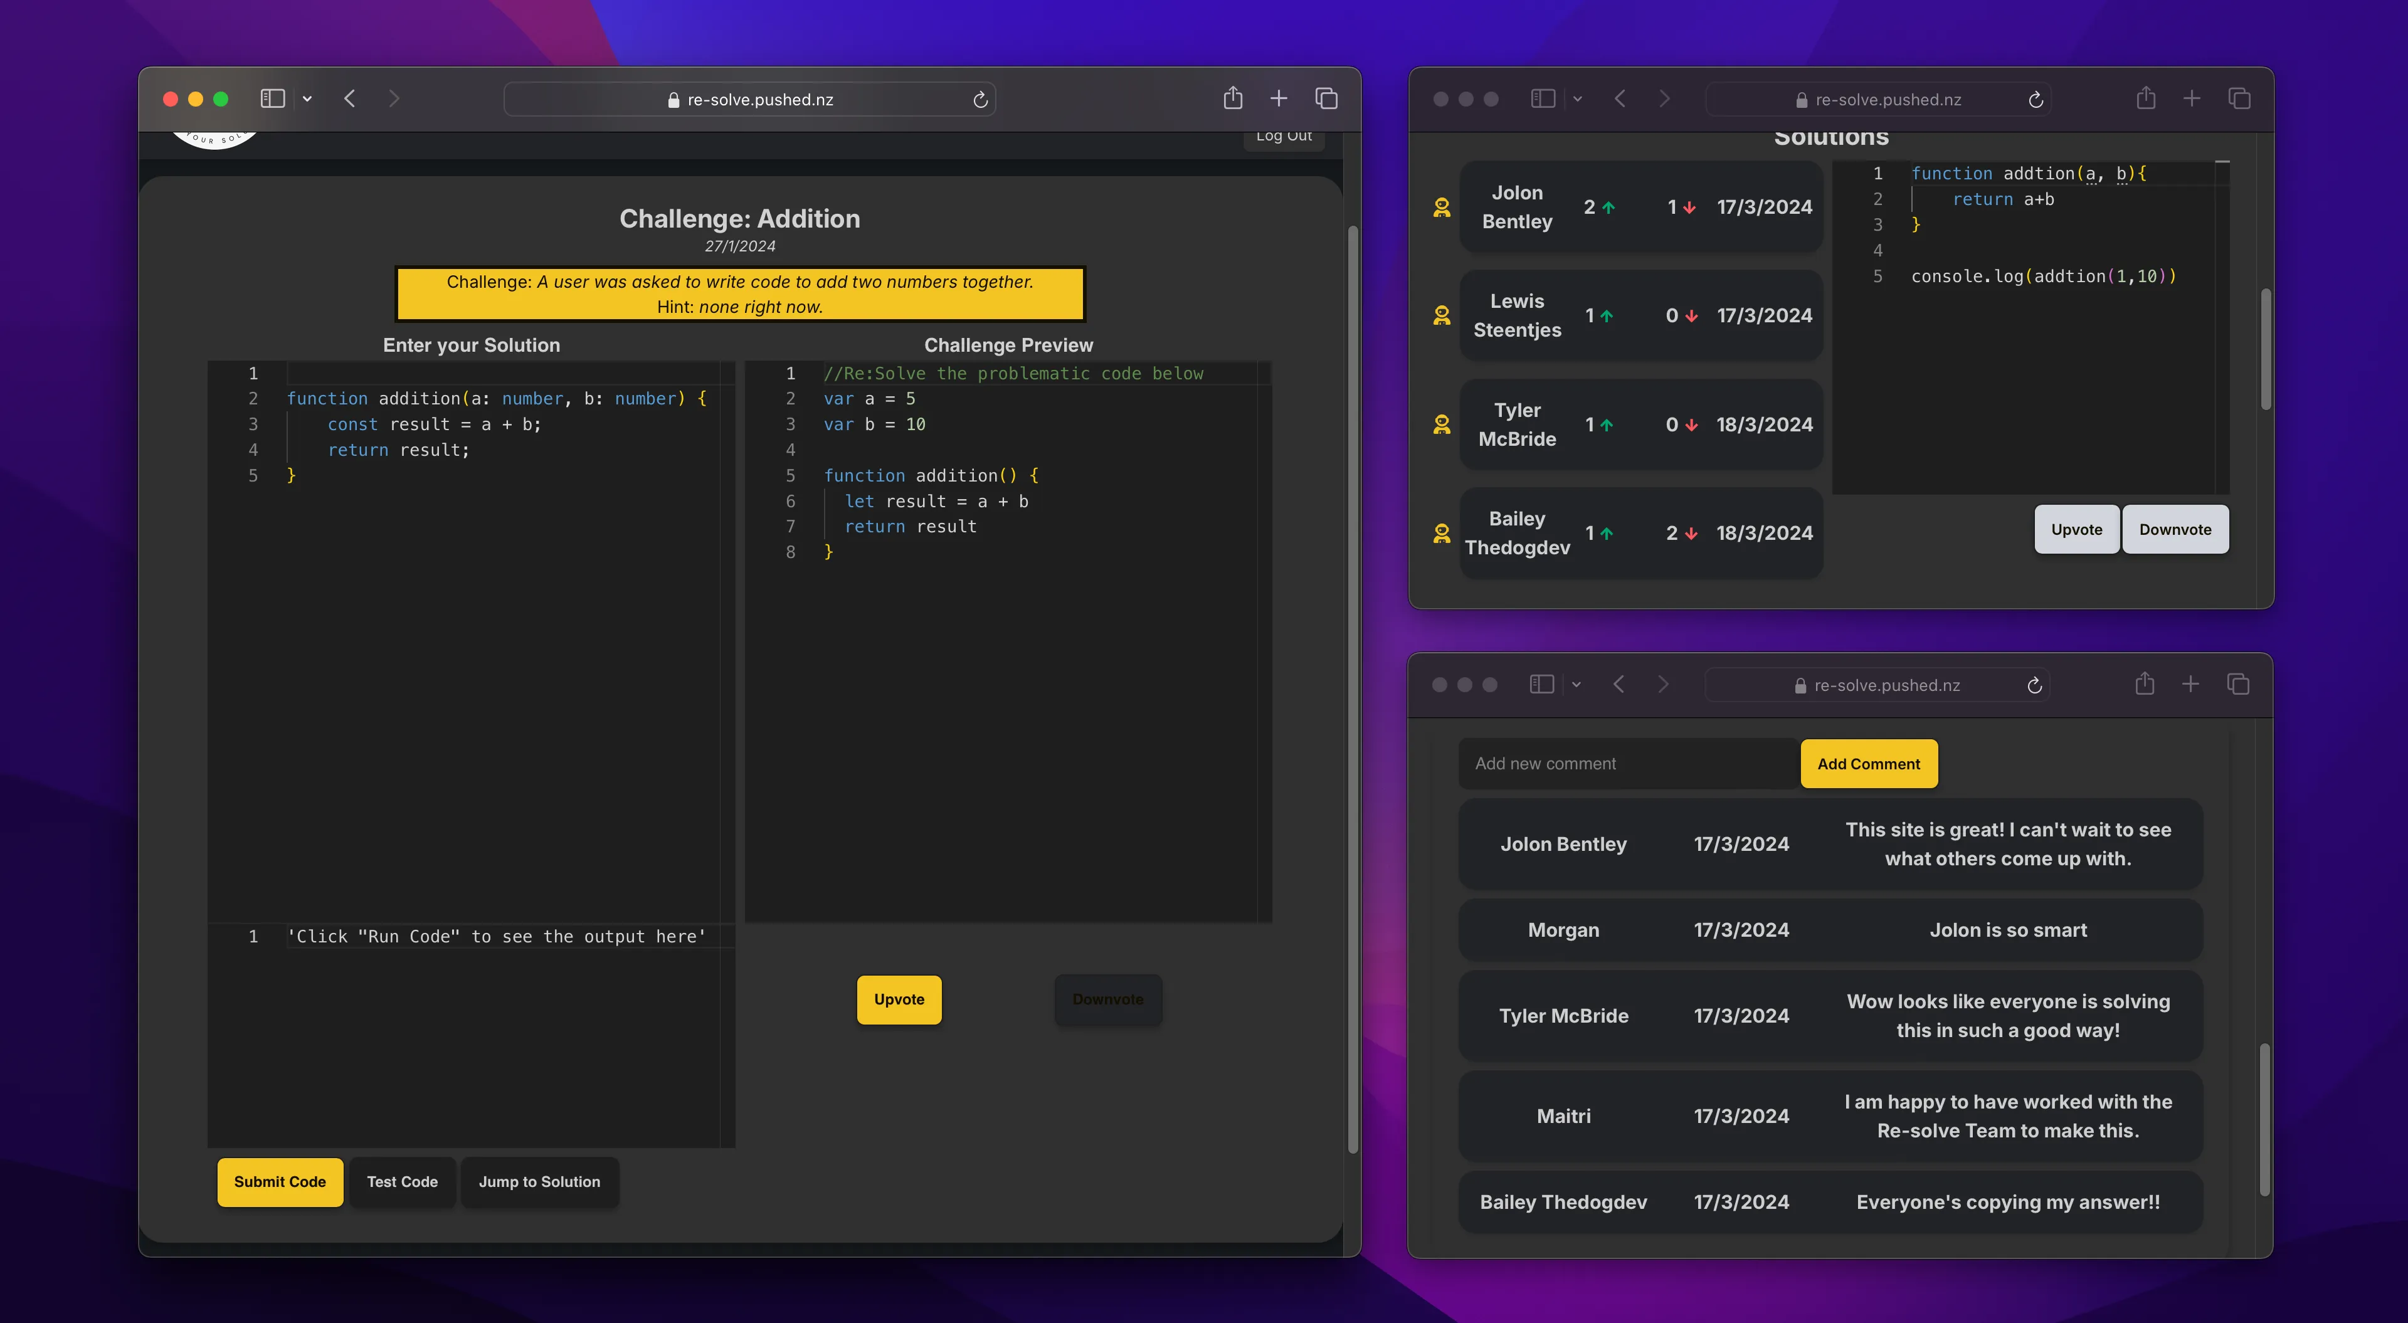Upvote the challenge below Challenge Preview
The image size is (2408, 1323).
(899, 999)
